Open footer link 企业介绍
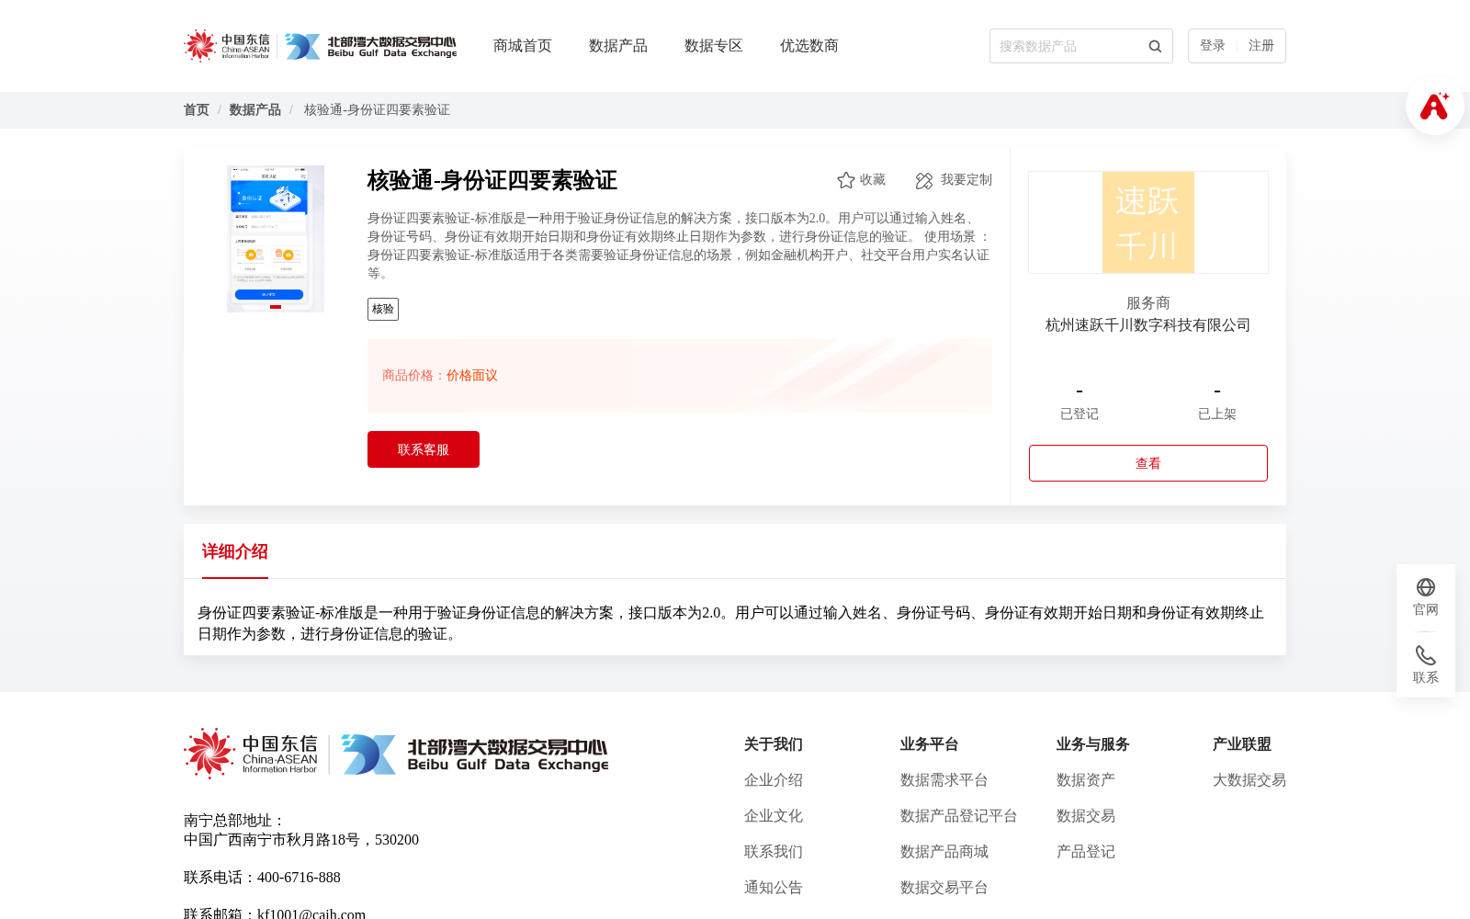Screen dimensions: 1470x919 tap(774, 780)
